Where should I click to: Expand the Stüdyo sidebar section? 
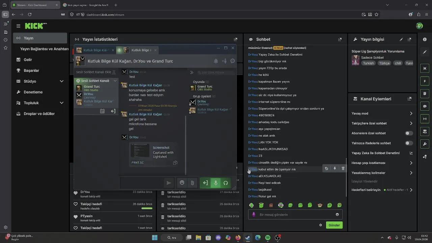[x=61, y=81]
